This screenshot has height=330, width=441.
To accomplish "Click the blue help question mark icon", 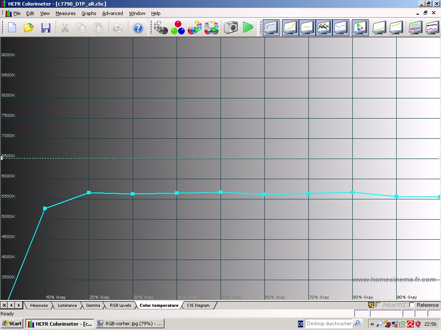I will coord(138,28).
